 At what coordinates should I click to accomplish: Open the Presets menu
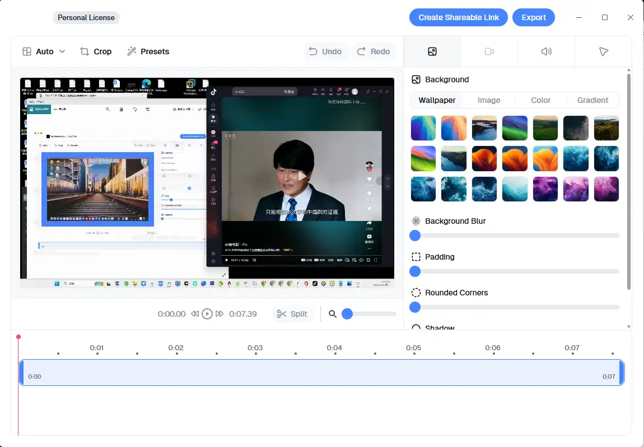pyautogui.click(x=148, y=51)
